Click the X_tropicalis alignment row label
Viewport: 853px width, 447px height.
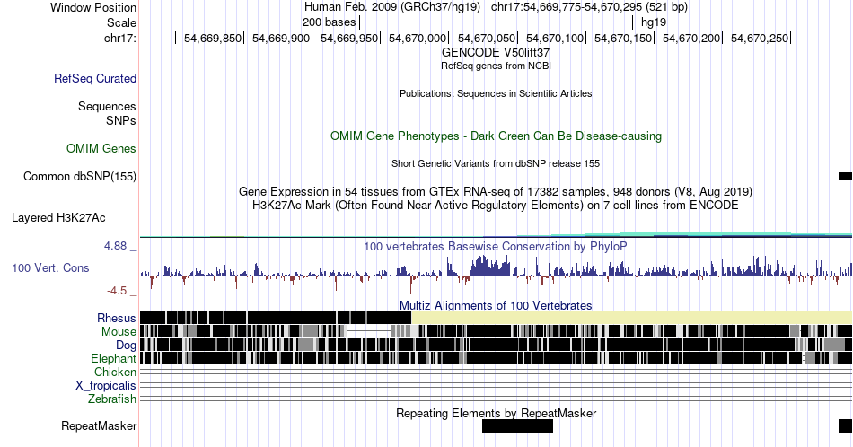coord(106,386)
